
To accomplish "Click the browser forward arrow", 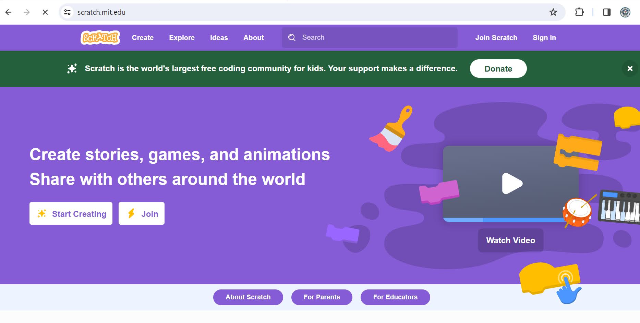I will coord(26,12).
